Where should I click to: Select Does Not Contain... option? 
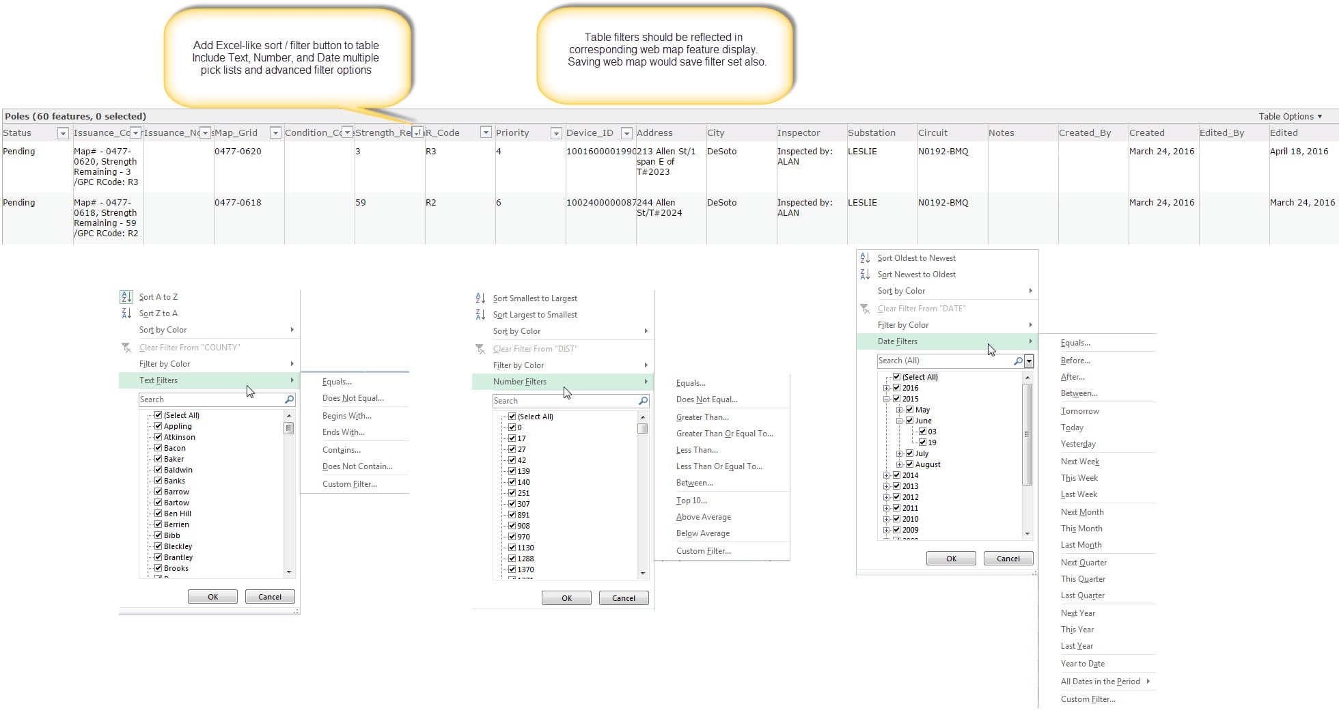click(x=357, y=466)
